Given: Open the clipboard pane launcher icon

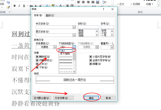Looking at the screenshot, I should [x=9, y=12].
